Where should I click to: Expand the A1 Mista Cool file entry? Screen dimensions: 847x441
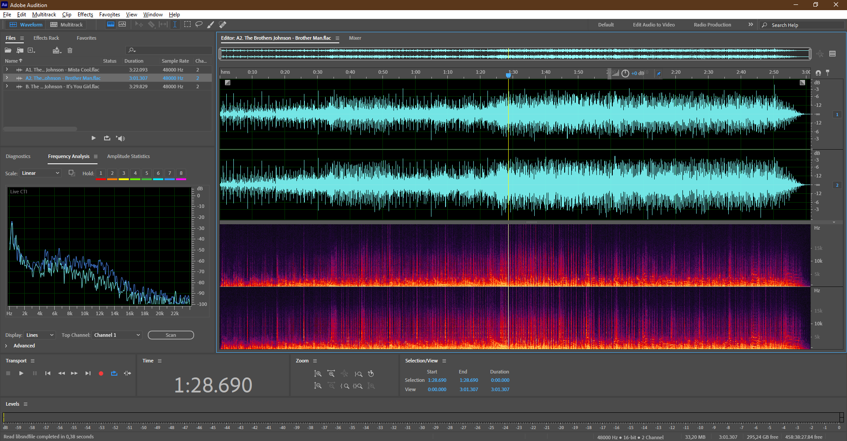coord(7,70)
